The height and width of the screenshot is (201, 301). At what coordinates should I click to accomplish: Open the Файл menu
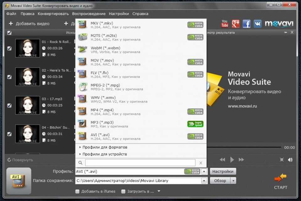(11, 14)
